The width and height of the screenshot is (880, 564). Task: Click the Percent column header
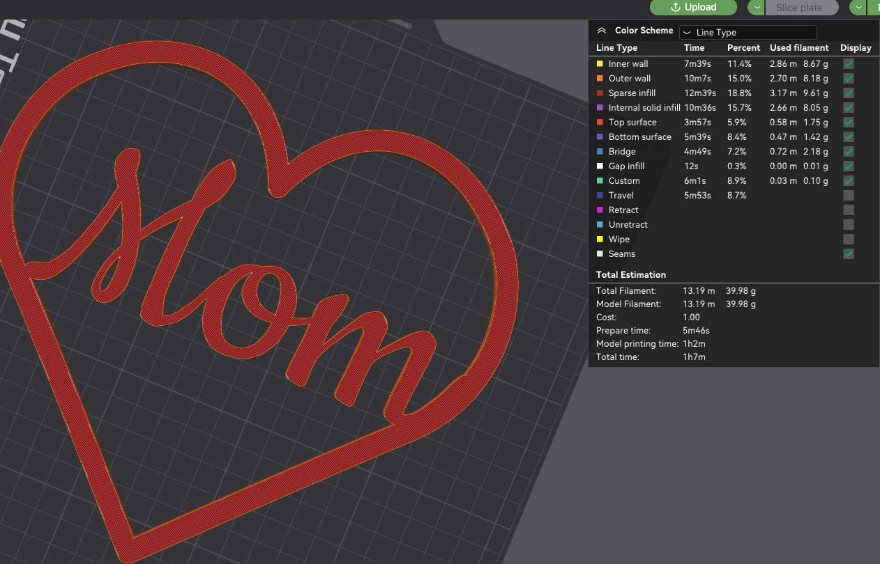pyautogui.click(x=743, y=48)
